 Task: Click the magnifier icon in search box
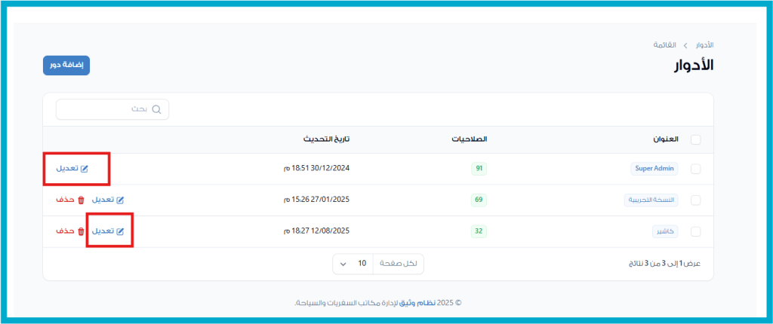point(157,109)
